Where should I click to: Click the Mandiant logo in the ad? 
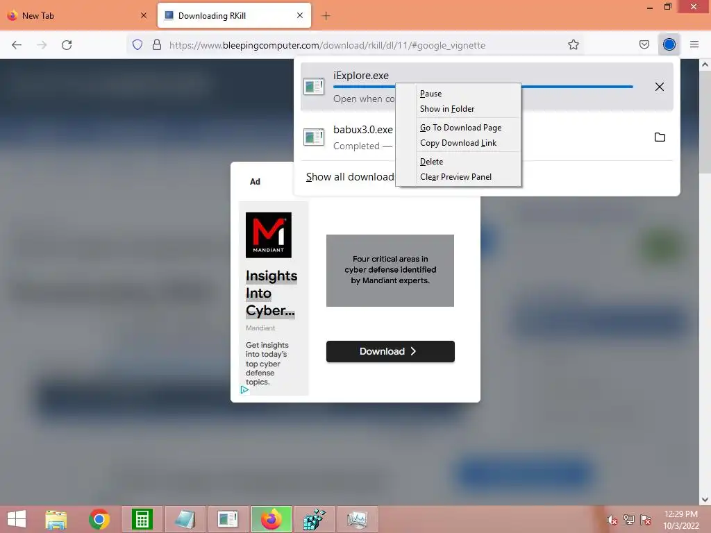point(269,235)
